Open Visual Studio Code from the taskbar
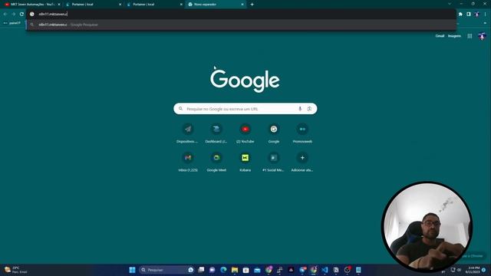The height and width of the screenshot is (276, 491). click(x=325, y=270)
